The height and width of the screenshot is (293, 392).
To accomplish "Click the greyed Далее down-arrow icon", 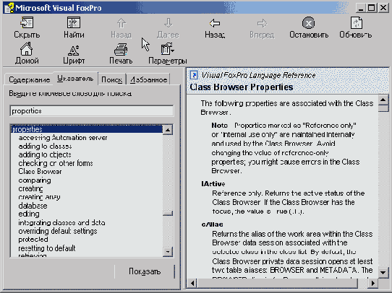I will pos(169,23).
